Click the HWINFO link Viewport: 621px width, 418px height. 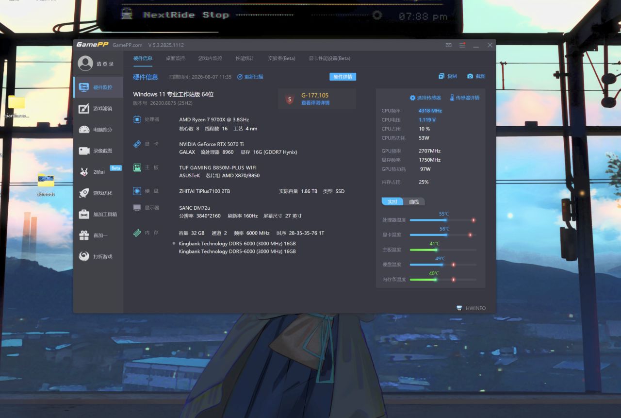[471, 308]
